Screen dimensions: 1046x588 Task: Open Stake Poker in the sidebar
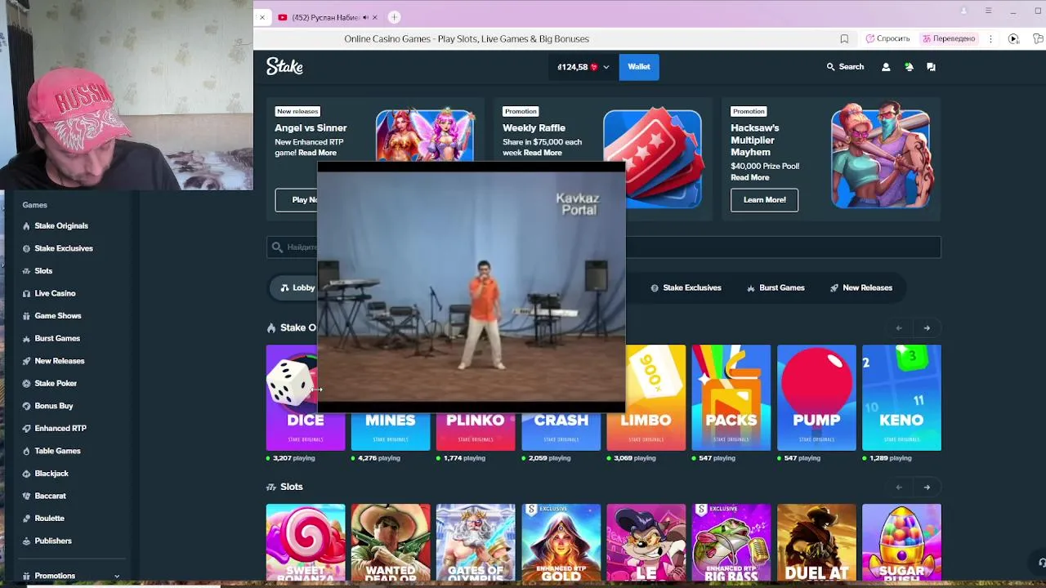point(56,383)
